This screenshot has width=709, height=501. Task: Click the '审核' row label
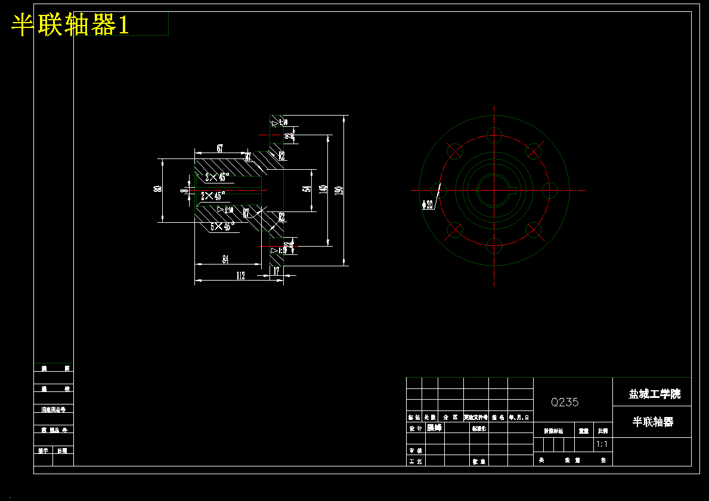point(415,450)
